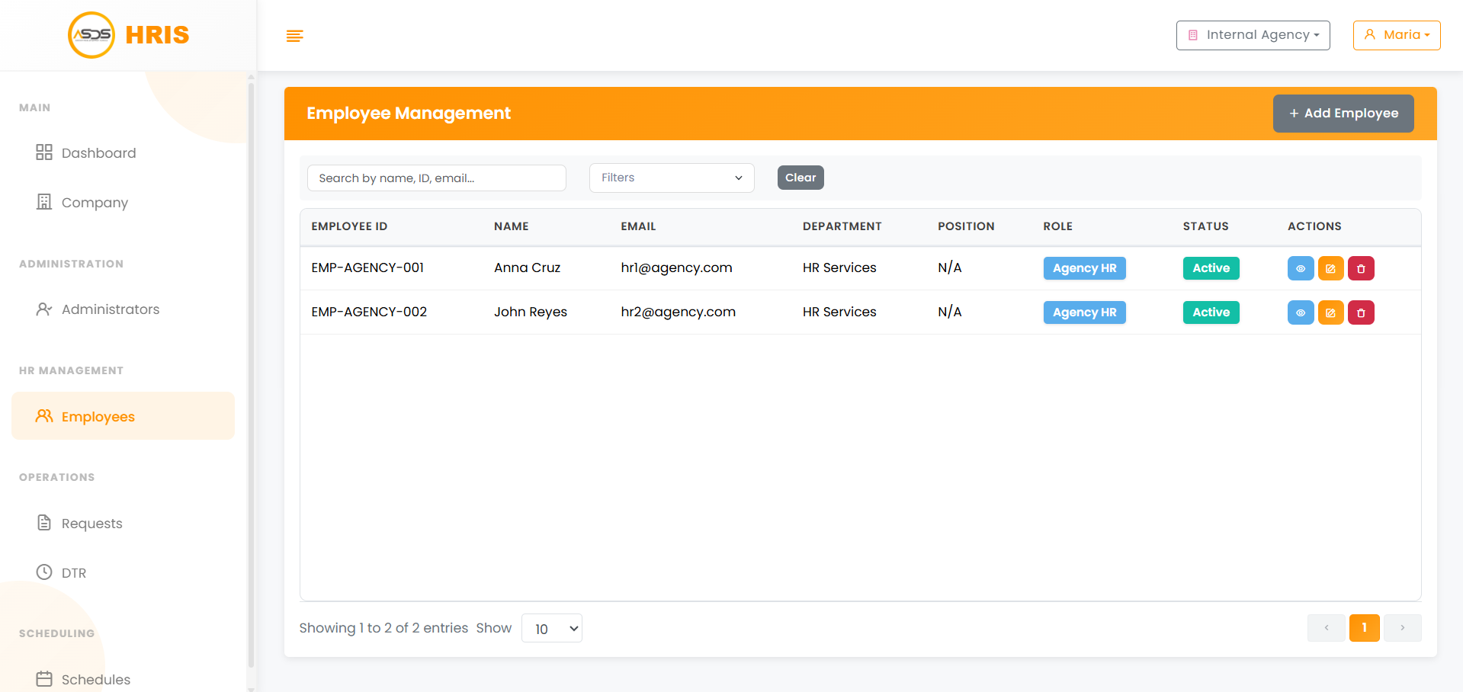This screenshot has height=692, width=1463.
Task: Expand the Filters dropdown
Action: click(671, 178)
